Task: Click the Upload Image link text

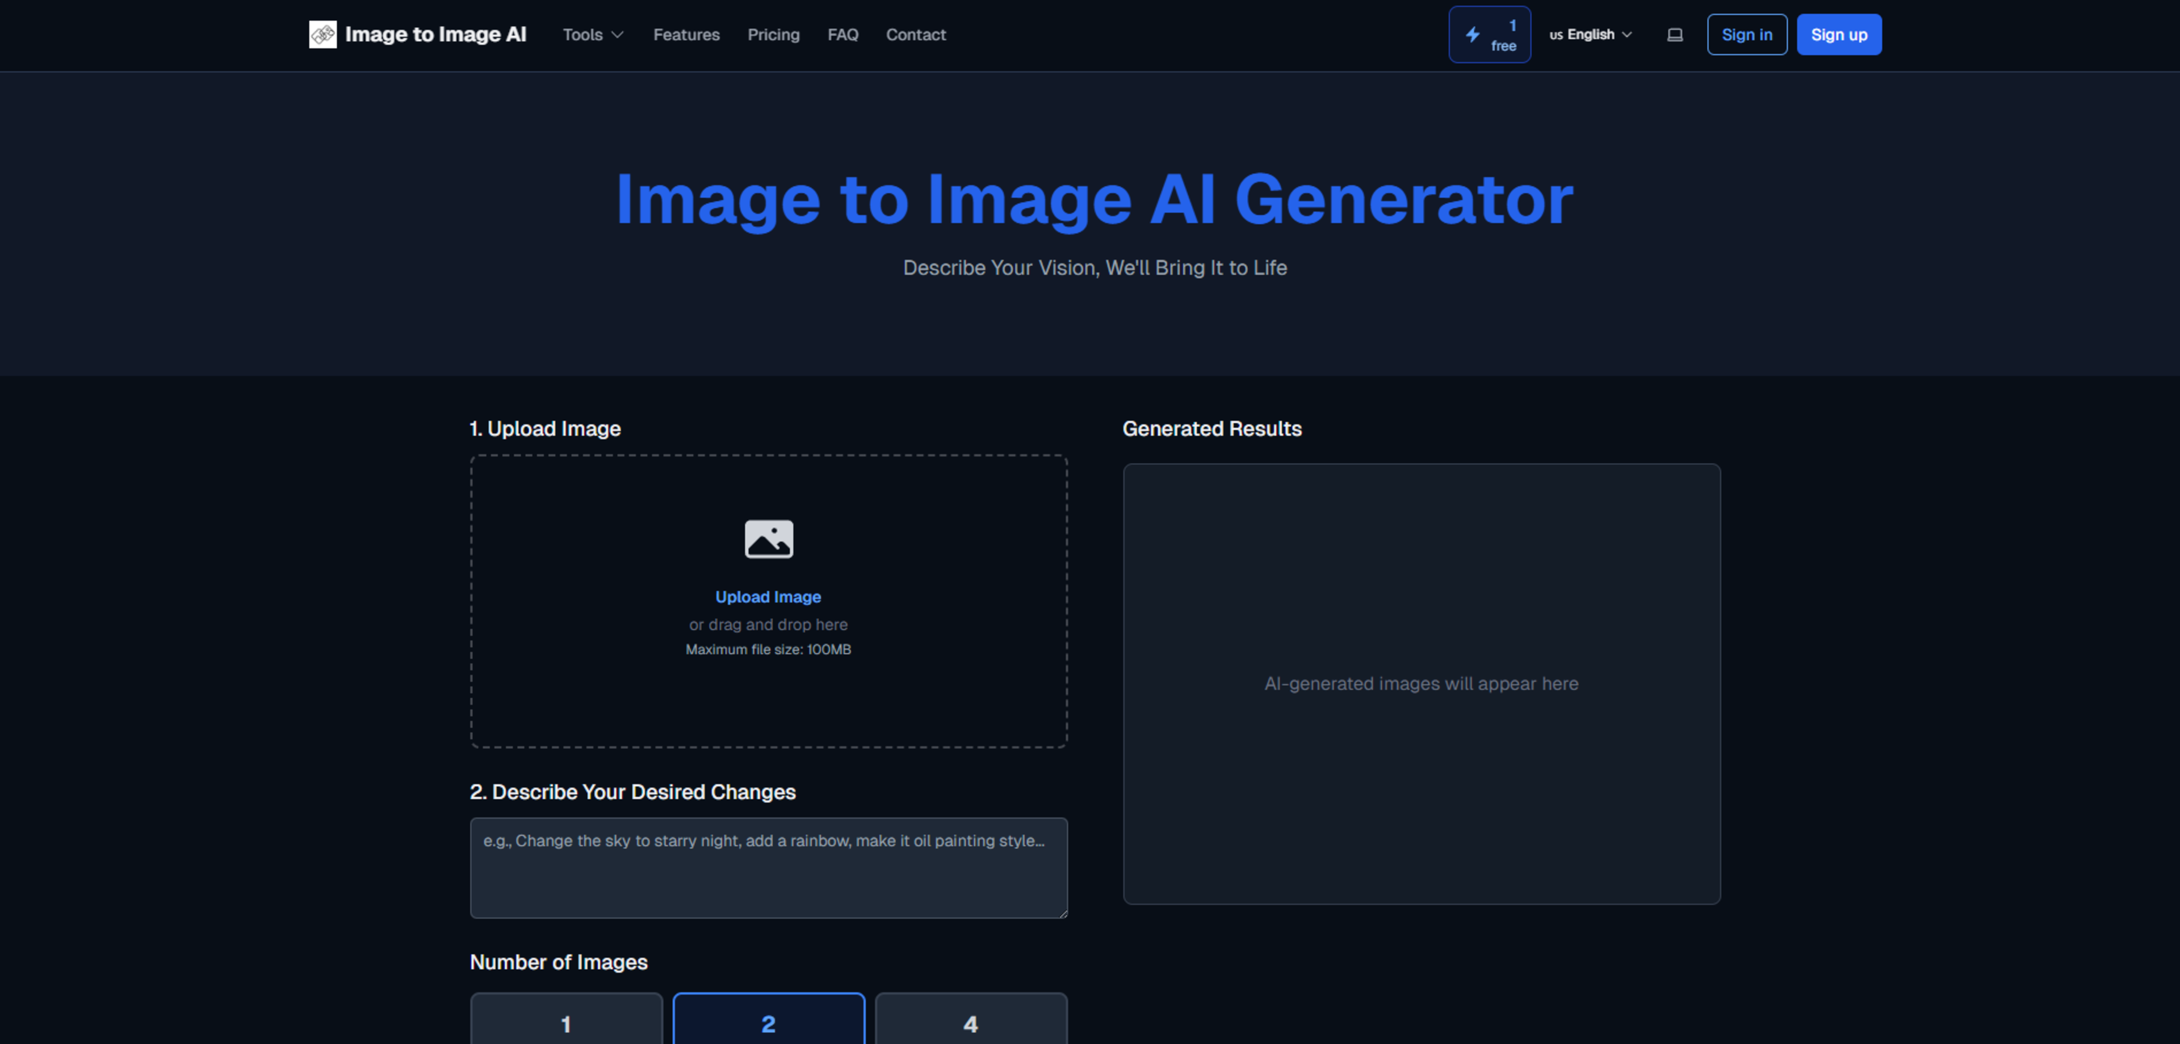Action: click(768, 597)
